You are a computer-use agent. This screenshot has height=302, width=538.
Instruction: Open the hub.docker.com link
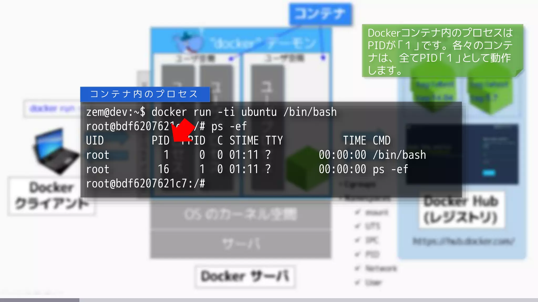point(463,241)
